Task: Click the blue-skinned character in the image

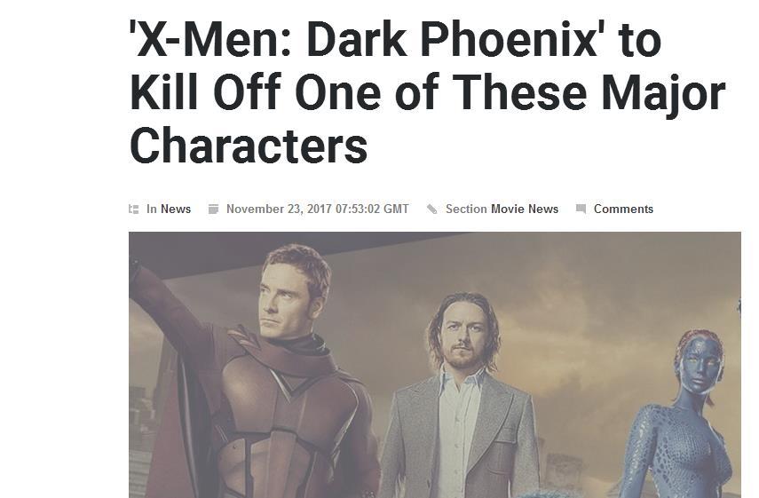Action: pos(683,416)
